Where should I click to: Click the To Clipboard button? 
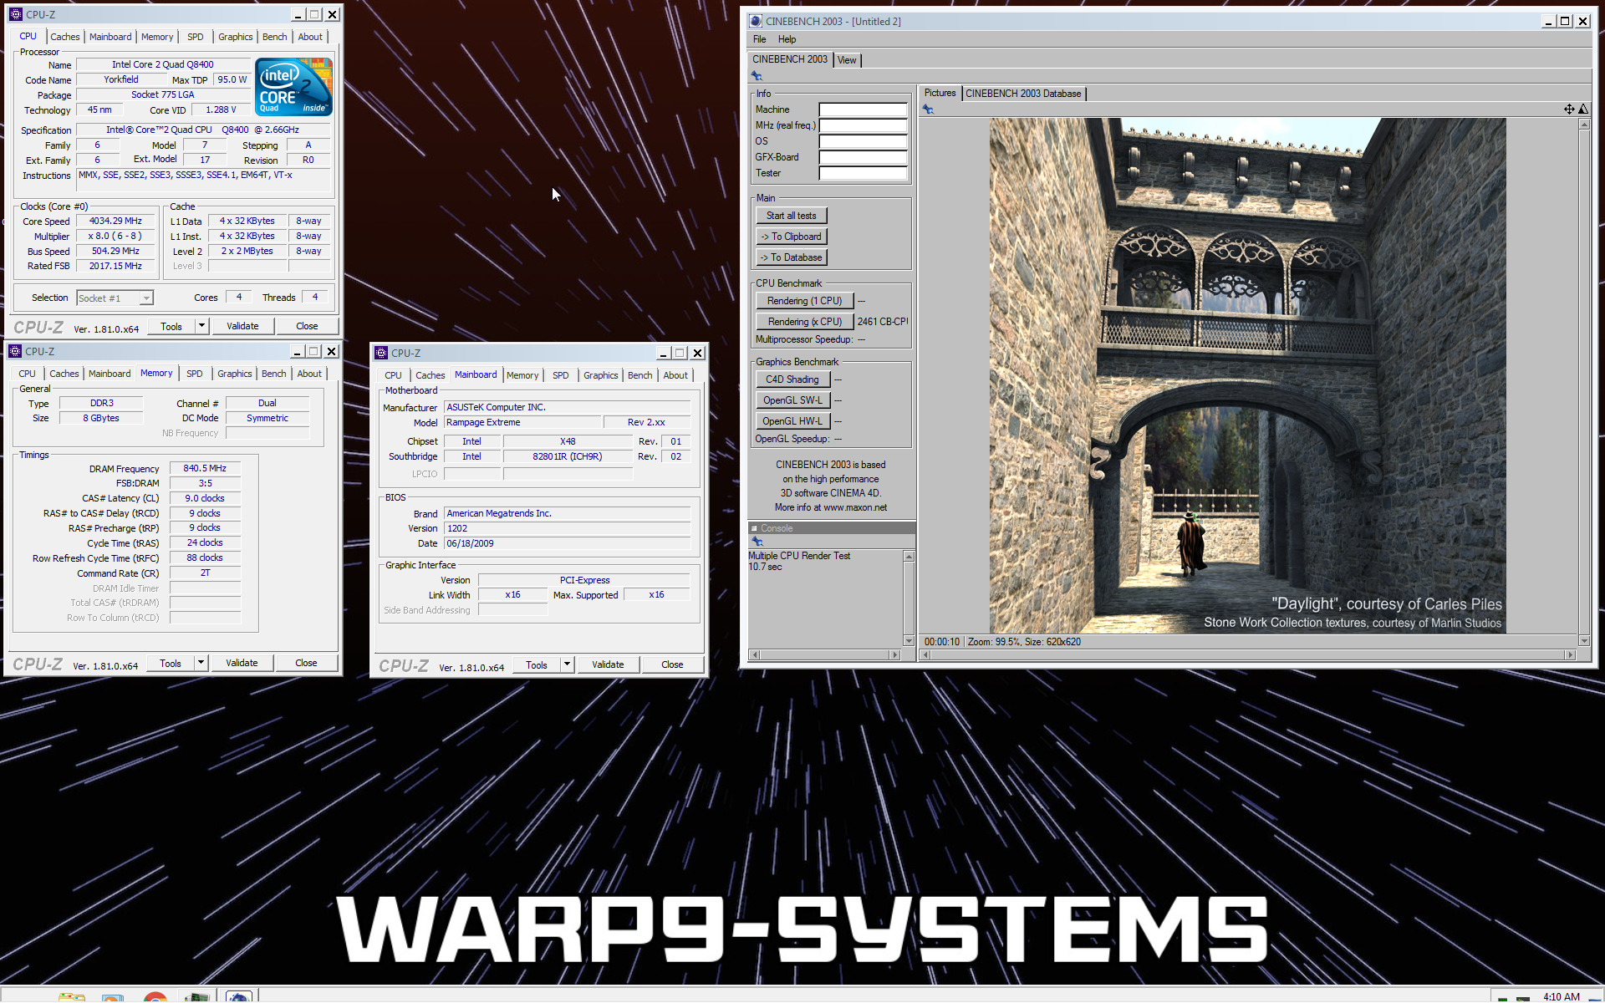click(x=791, y=237)
